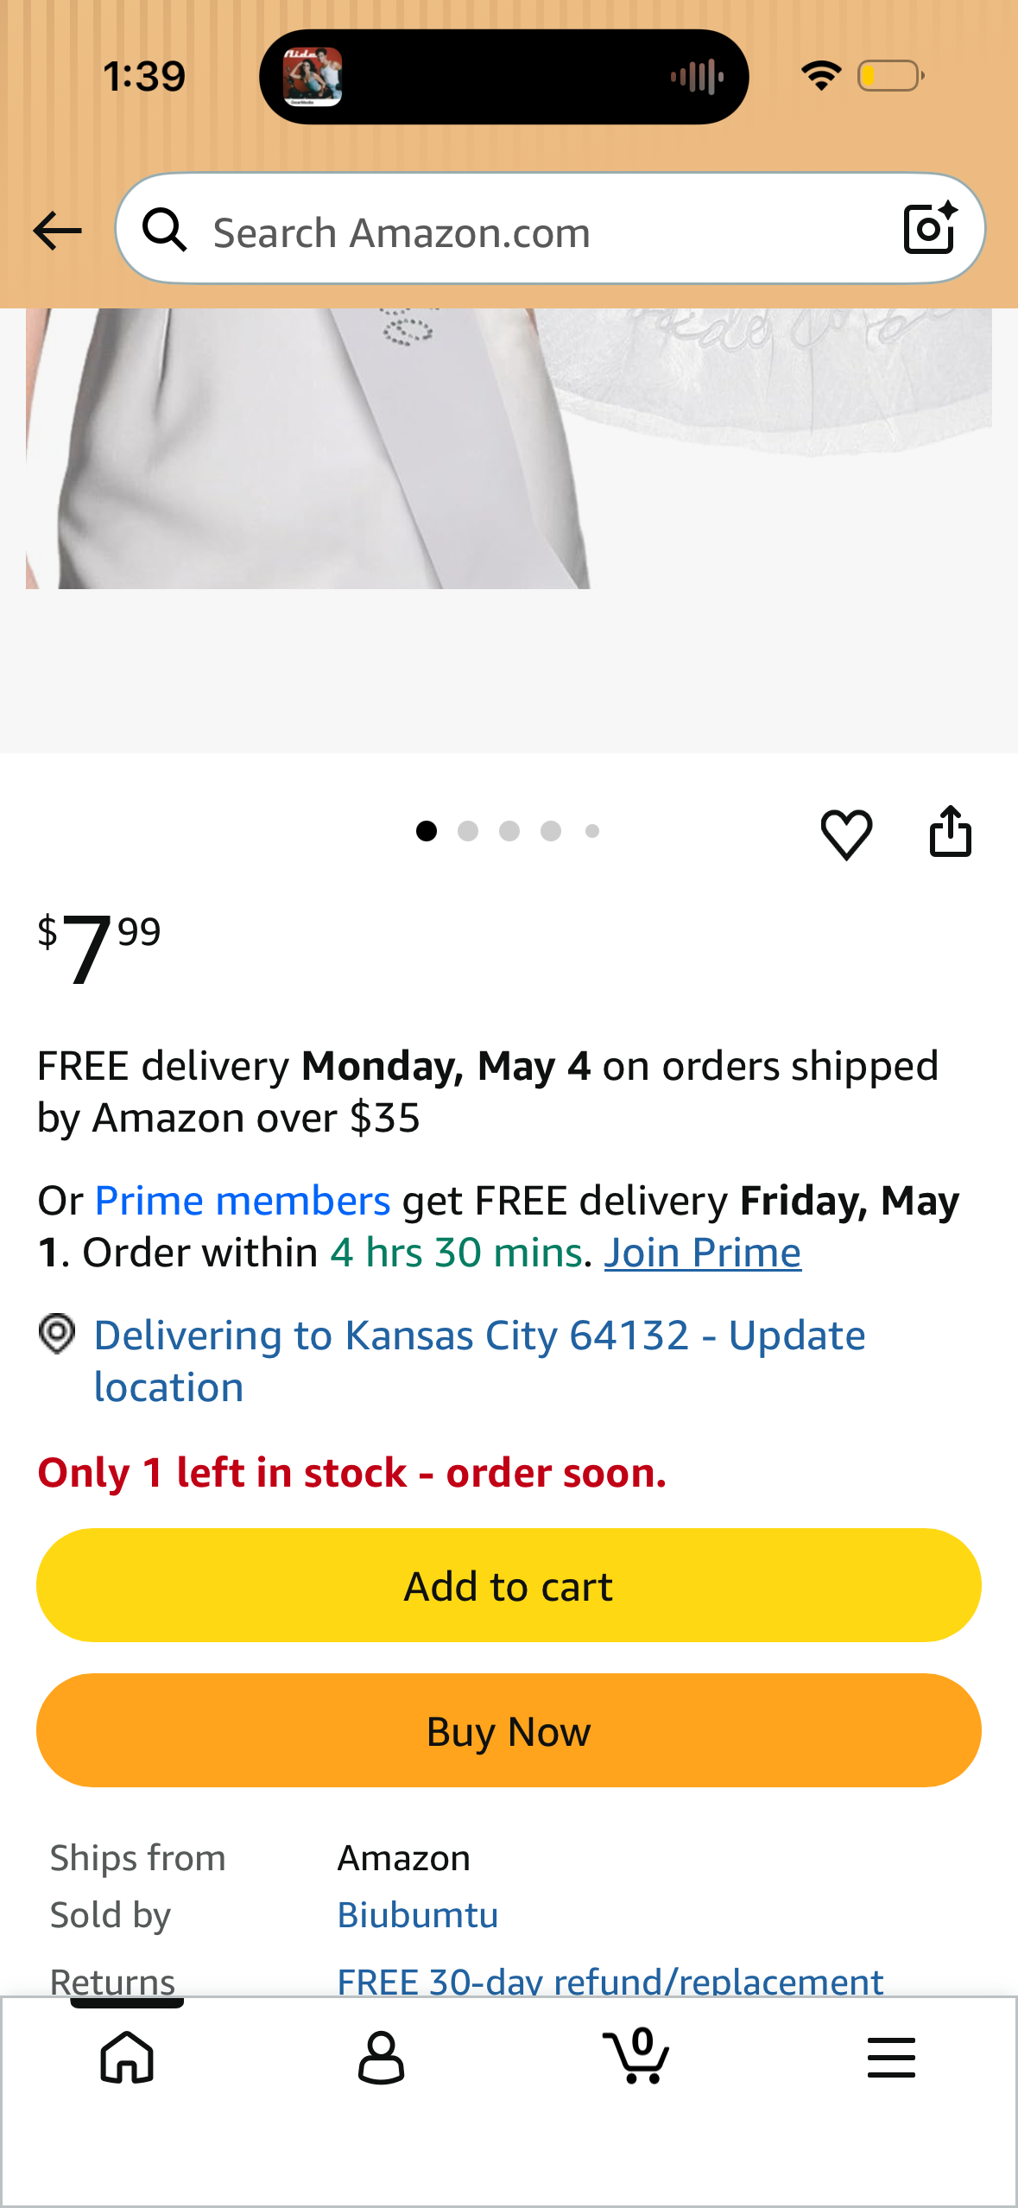Open Prime members link
This screenshot has width=1018, height=2208.
pyautogui.click(x=243, y=1201)
